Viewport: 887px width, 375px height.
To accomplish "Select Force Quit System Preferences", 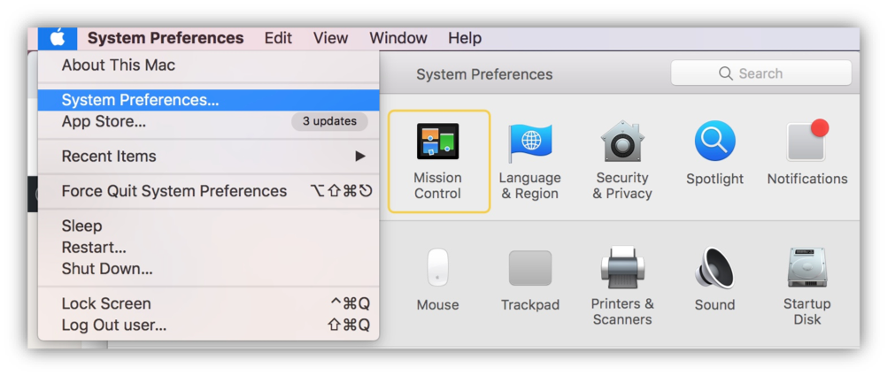I will [174, 191].
